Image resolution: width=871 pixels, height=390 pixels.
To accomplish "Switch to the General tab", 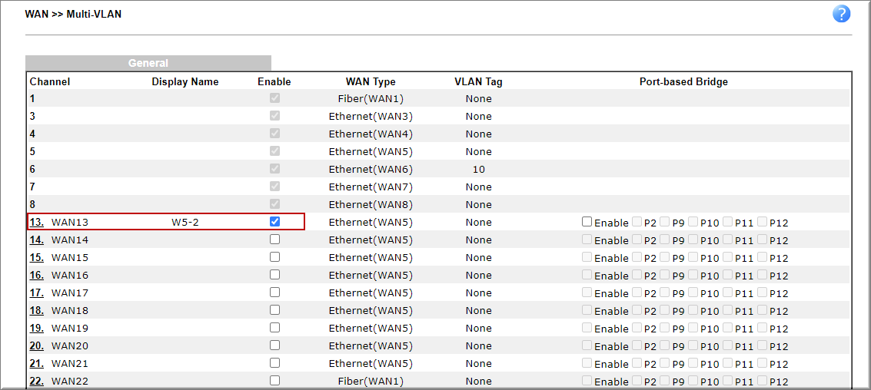I will [148, 63].
